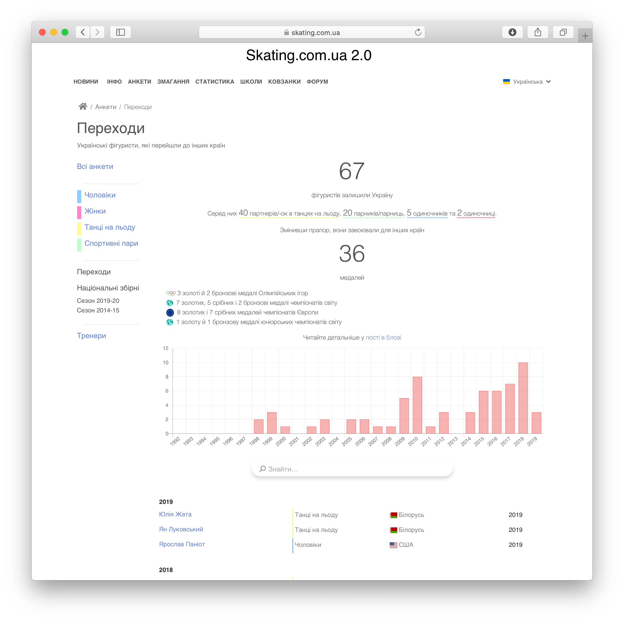Click the pink Жінки color swatch

point(79,212)
